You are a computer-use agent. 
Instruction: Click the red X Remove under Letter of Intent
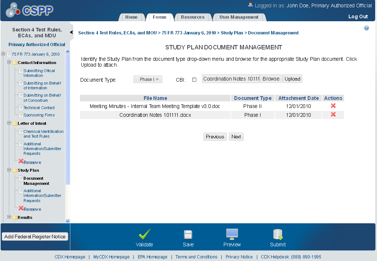[21, 161]
